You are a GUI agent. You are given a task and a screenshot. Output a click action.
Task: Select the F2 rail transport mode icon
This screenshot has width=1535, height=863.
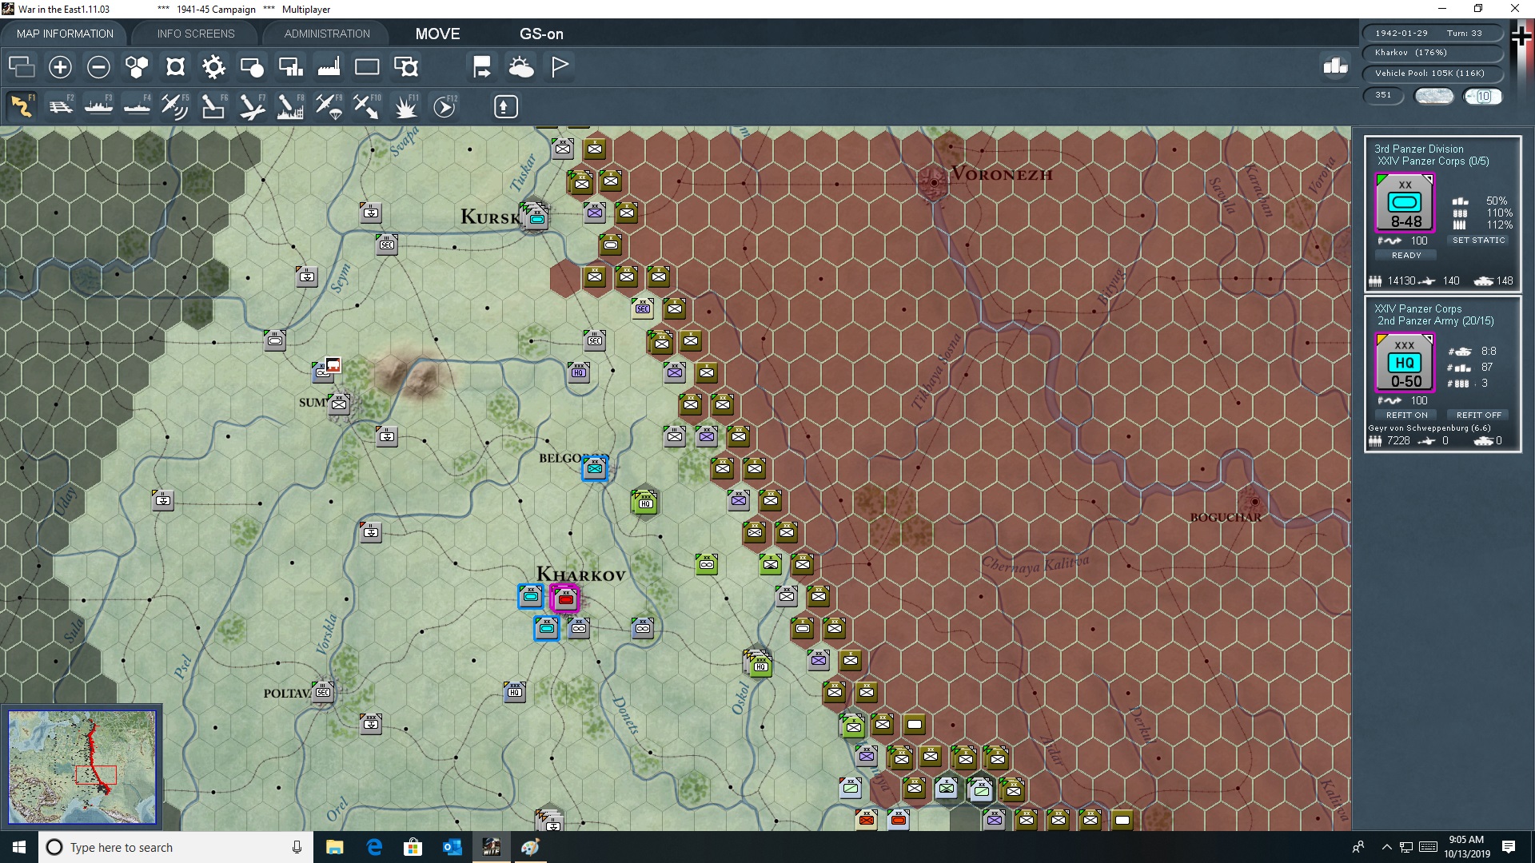[x=61, y=106]
